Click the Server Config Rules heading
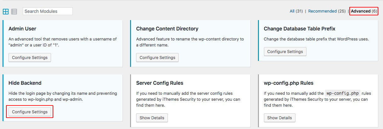The height and width of the screenshot is (129, 383). (160, 83)
